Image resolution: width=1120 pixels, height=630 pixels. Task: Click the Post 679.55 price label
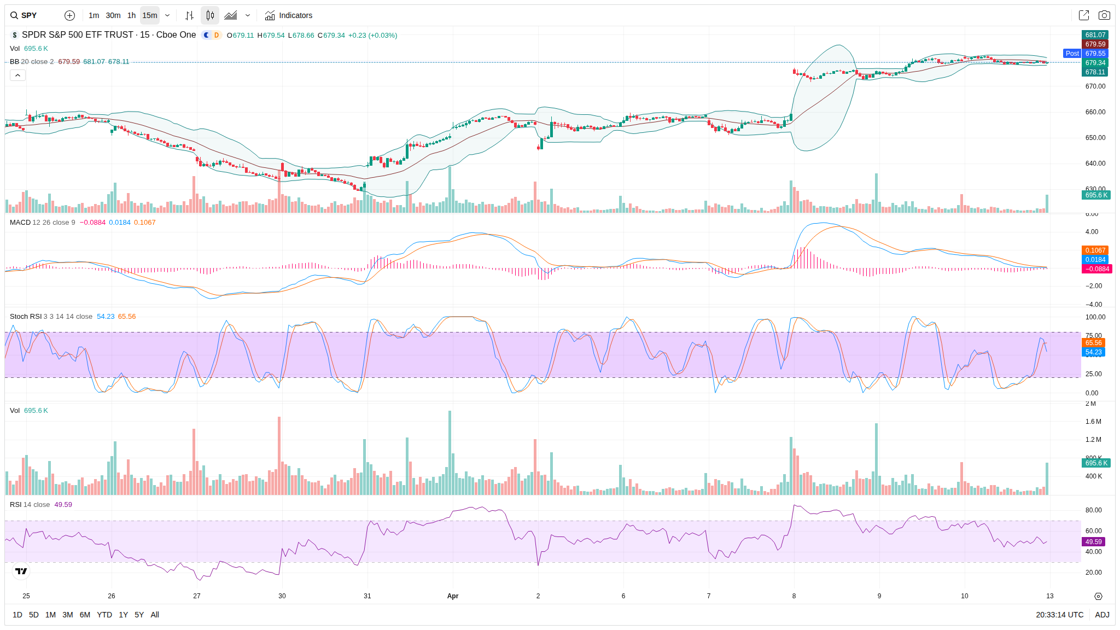(x=1086, y=54)
